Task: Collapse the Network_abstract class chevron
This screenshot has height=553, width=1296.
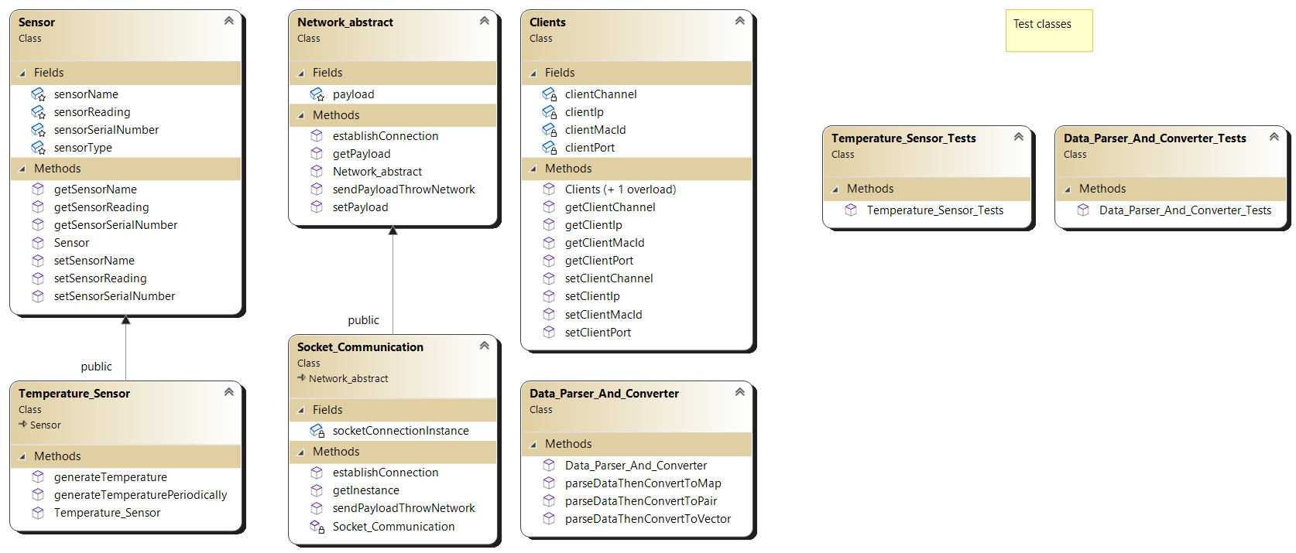Action: pos(485,21)
